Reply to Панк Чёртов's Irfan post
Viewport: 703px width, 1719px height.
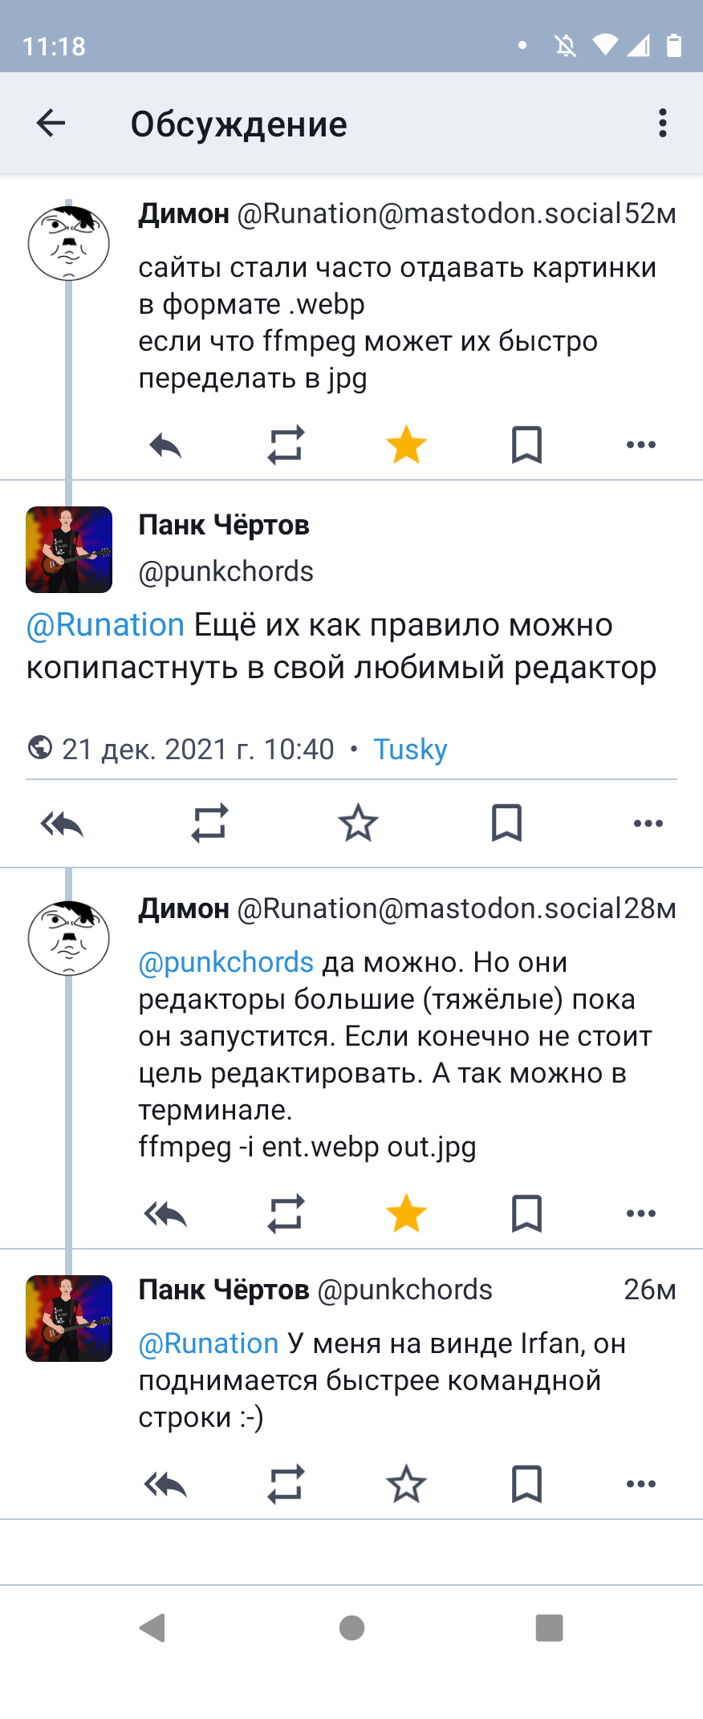(x=166, y=1484)
